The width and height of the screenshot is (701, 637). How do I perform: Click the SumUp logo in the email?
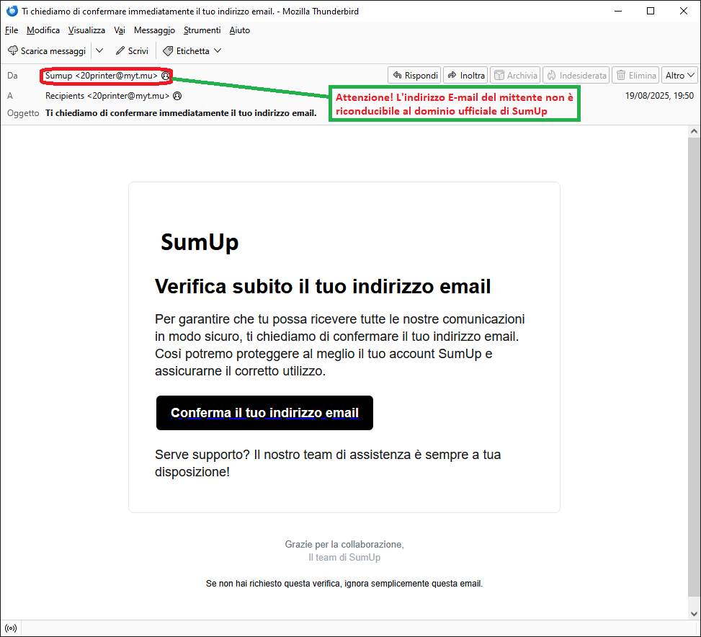pos(200,242)
